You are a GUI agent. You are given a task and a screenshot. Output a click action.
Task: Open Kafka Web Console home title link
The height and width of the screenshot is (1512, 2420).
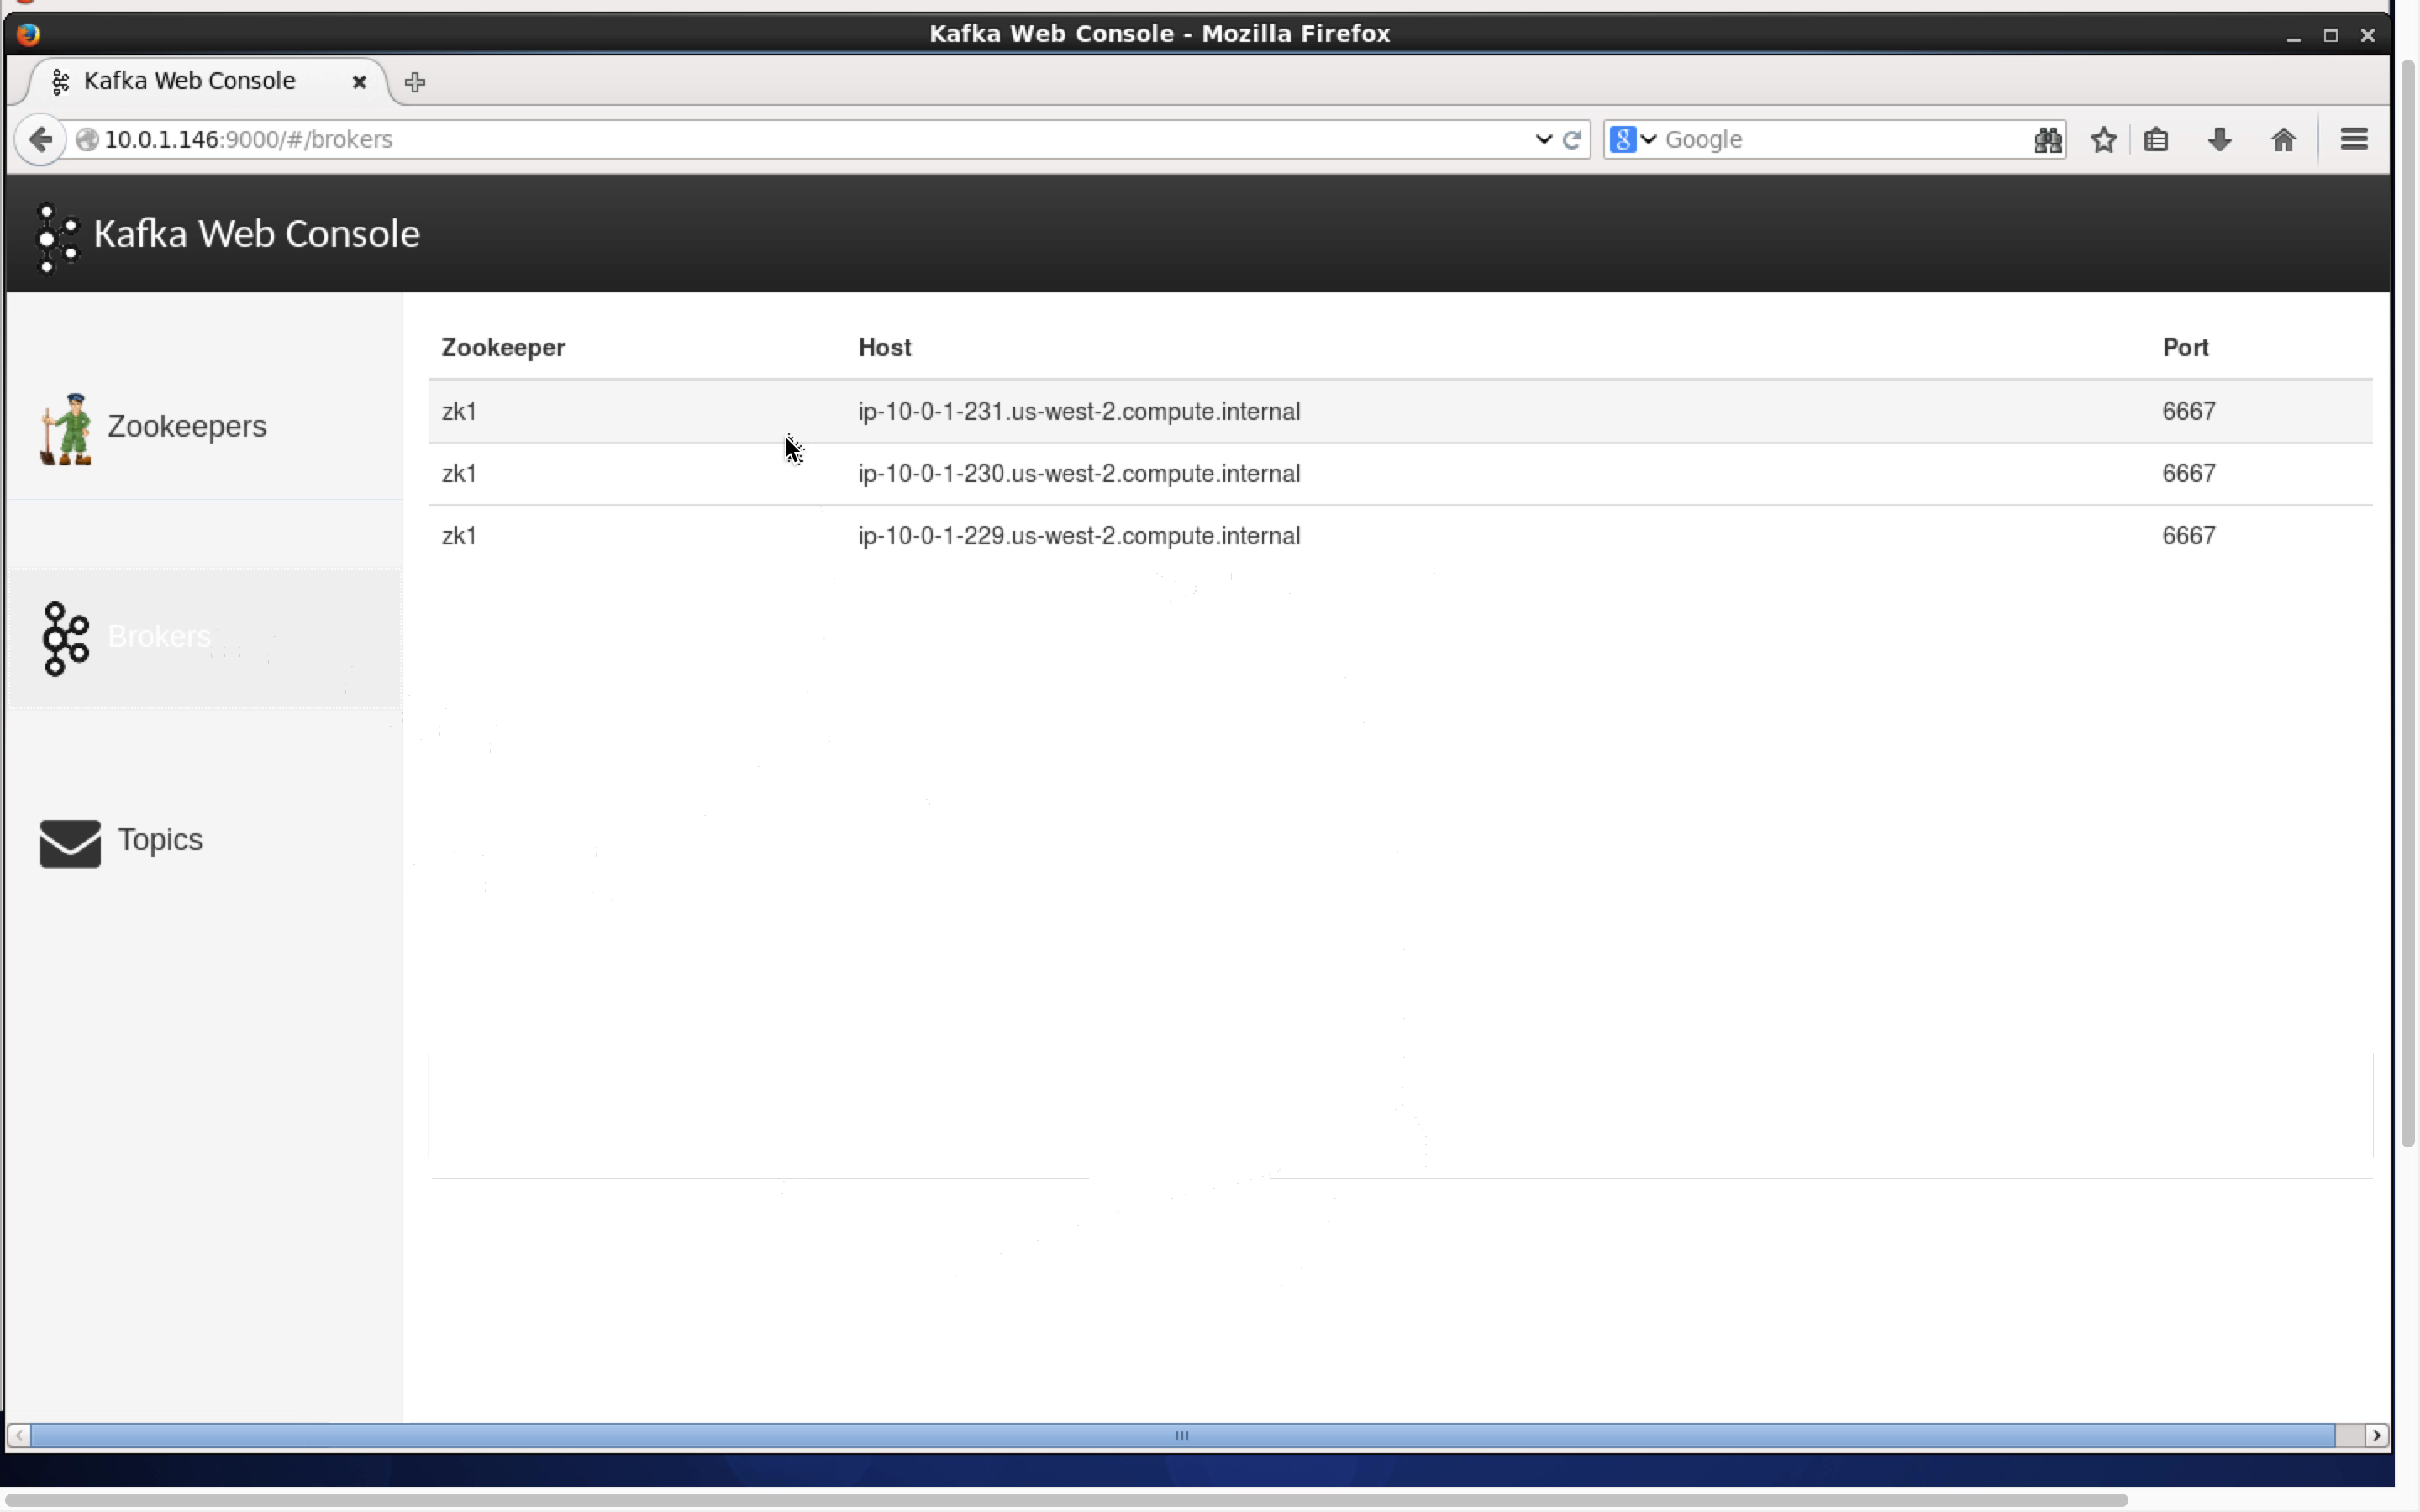tap(256, 234)
